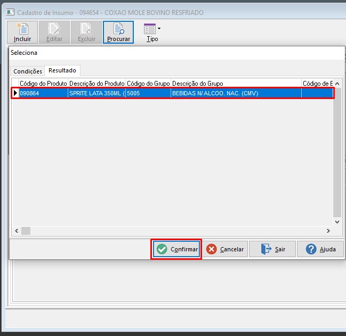This screenshot has width=346, height=336.
Task: Sort by Código do Produto column header
Action: click(43, 84)
